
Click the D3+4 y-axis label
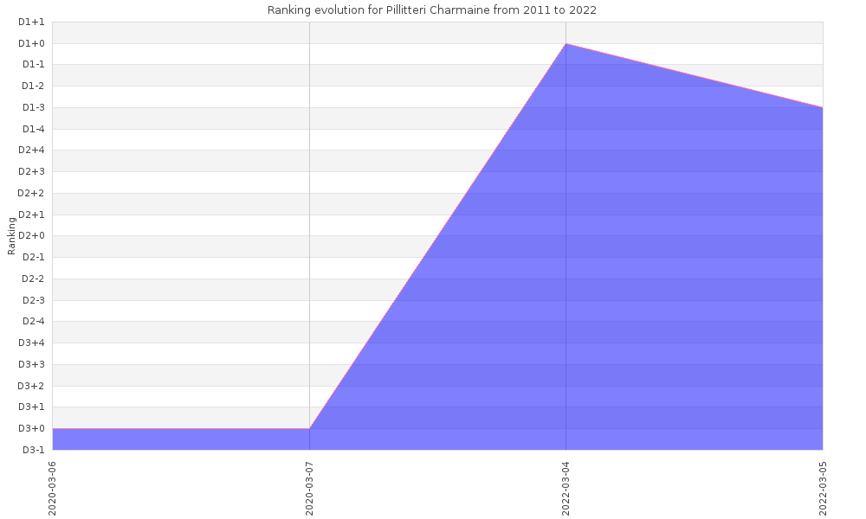point(32,343)
